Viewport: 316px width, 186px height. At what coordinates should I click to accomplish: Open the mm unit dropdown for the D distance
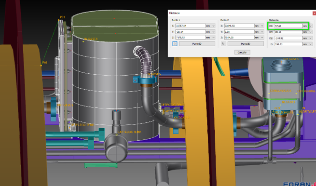pos(307,44)
